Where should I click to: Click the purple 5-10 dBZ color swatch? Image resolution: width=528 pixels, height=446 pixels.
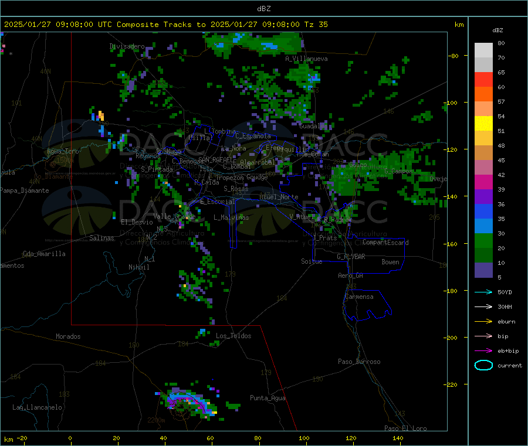coord(483,270)
